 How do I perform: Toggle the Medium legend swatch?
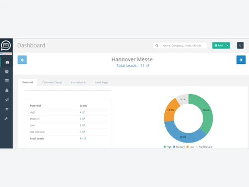pos(174,147)
